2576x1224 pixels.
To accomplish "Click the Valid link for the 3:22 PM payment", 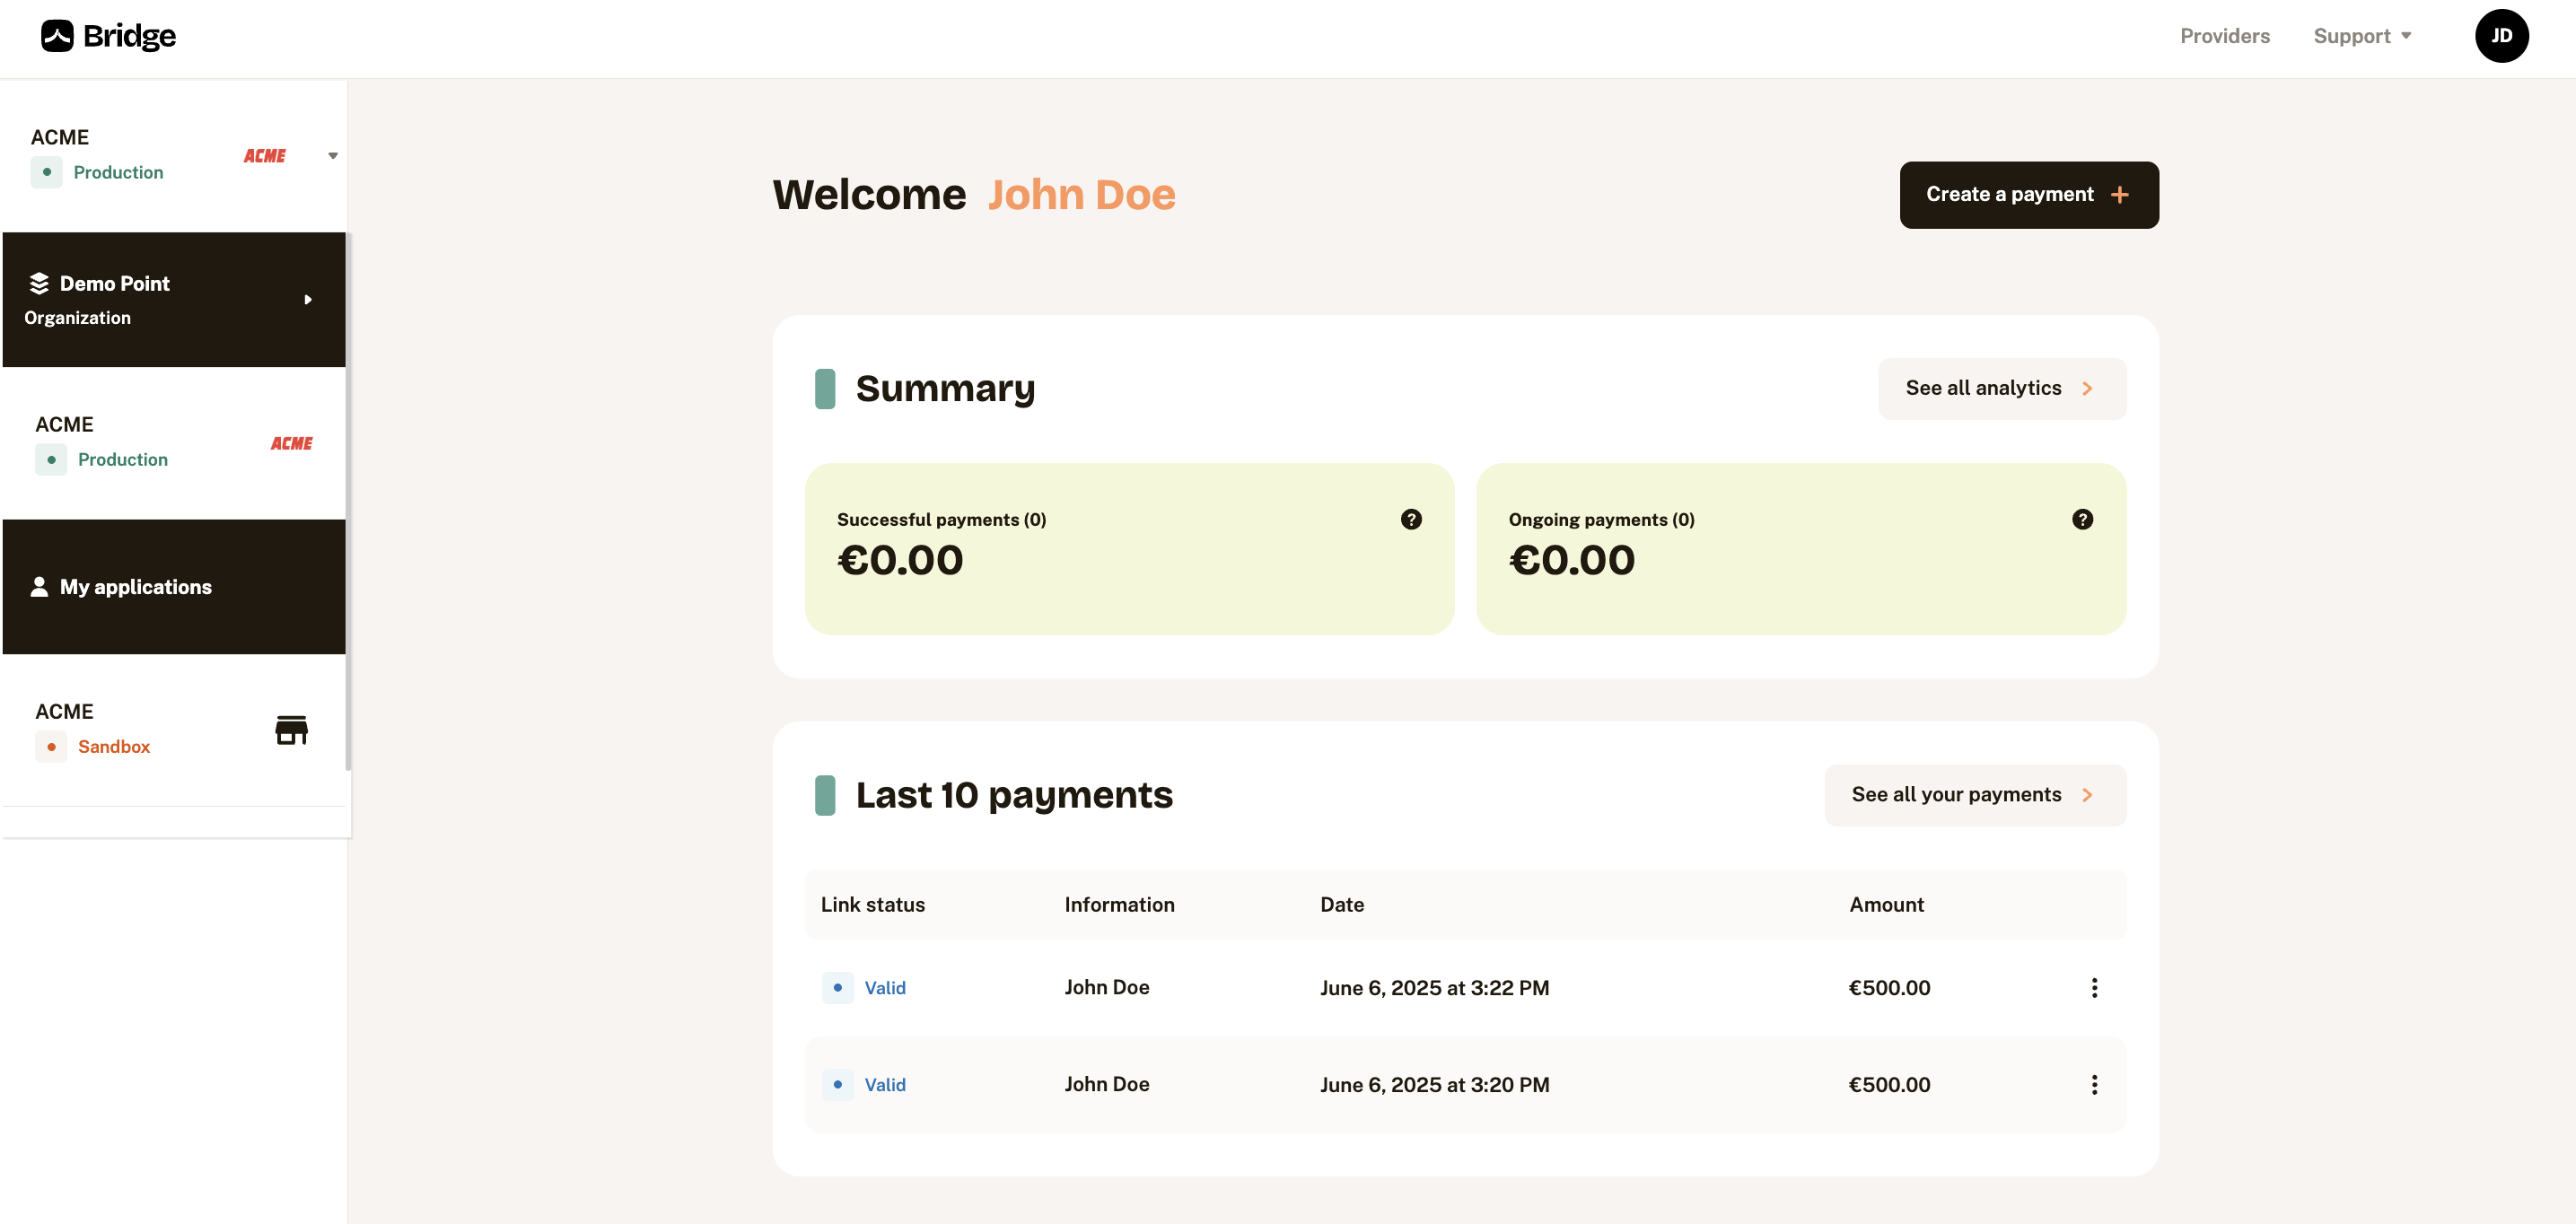I will coord(885,988).
